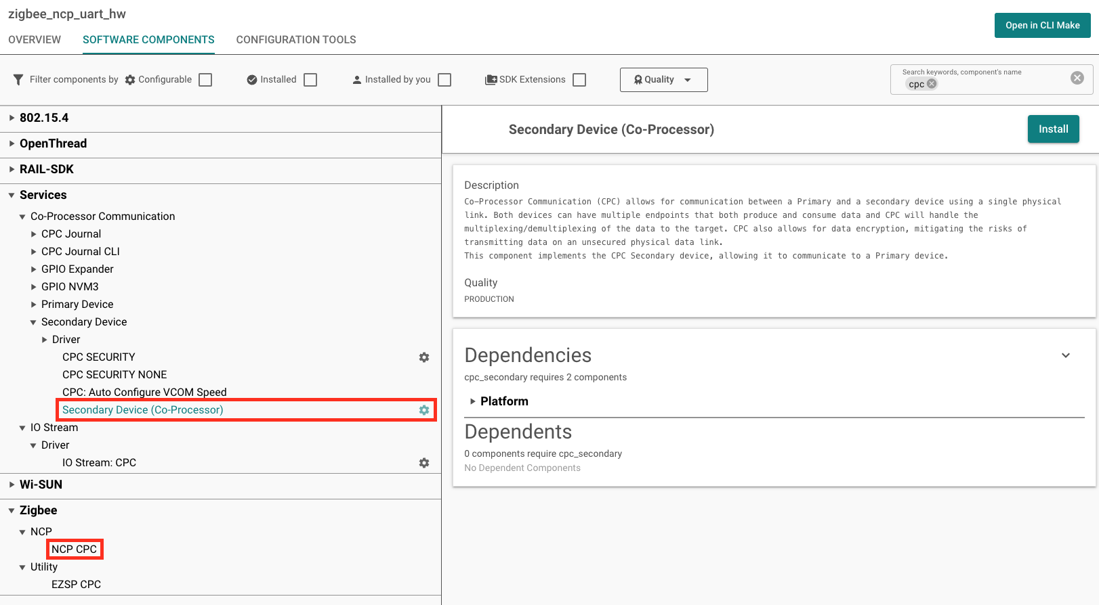Viewport: 1099px width, 605px height.
Task: Switch to the OVERVIEW tab
Action: point(35,40)
